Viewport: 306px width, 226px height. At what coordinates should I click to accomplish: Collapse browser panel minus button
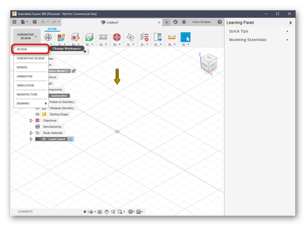click(85, 52)
